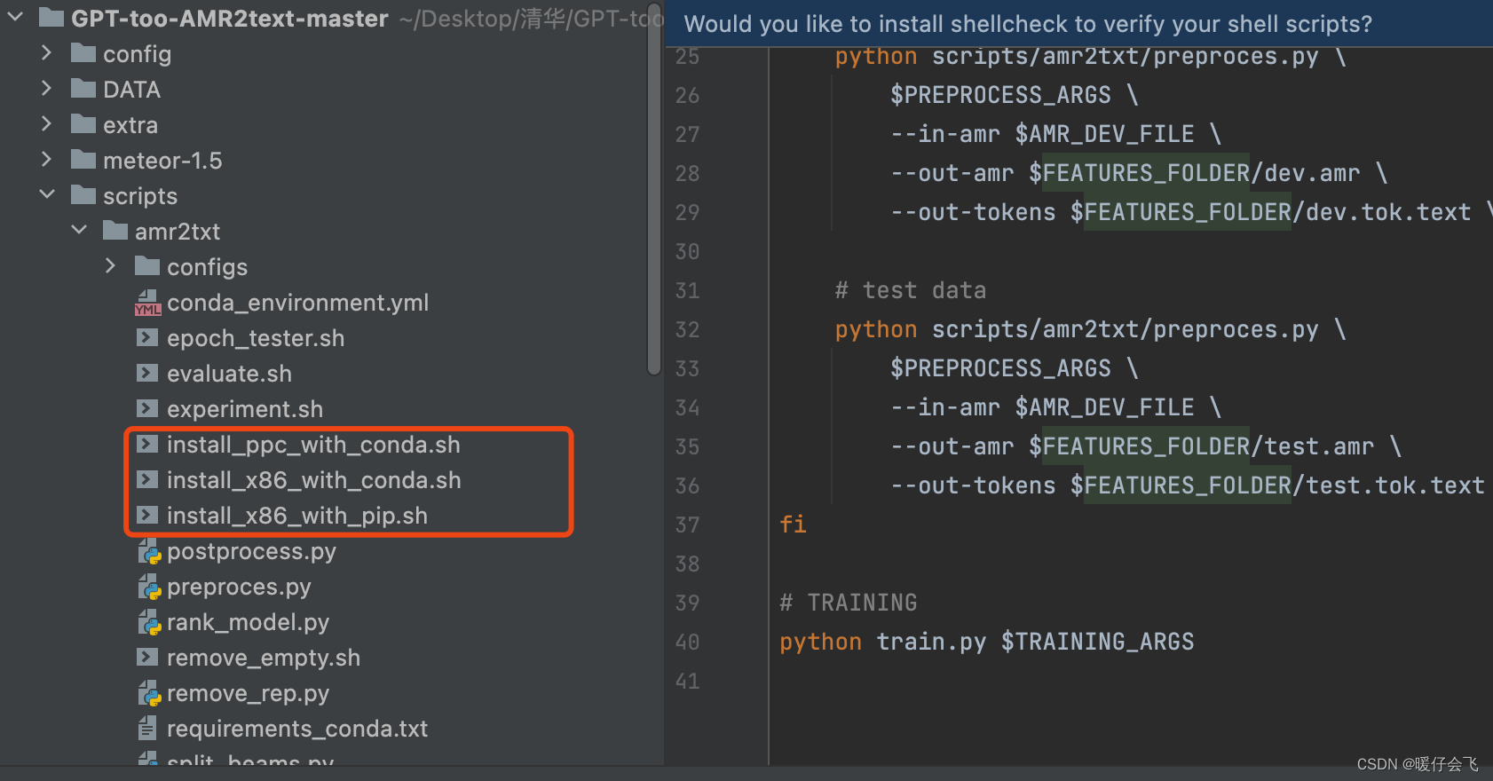1493x781 pixels.
Task: Click the scripts folder icon
Action: [x=83, y=195]
